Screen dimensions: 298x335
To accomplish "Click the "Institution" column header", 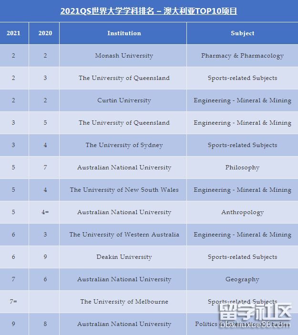I will (x=124, y=33).
